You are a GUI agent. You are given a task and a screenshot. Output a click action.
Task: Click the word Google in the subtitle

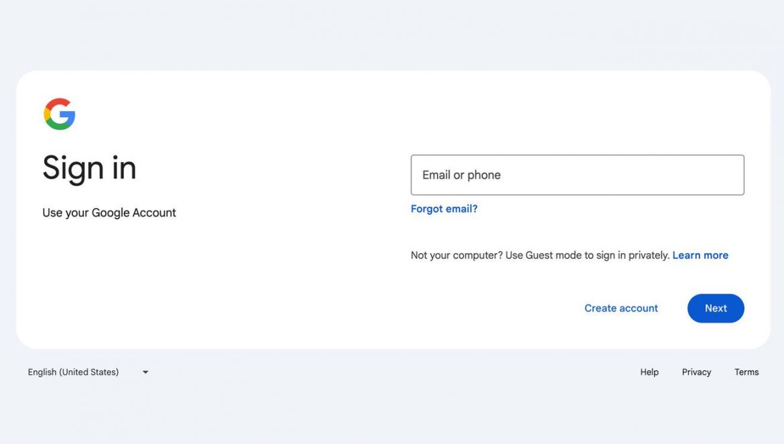pyautogui.click(x=111, y=213)
